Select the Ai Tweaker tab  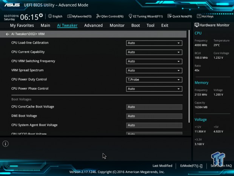67,25
